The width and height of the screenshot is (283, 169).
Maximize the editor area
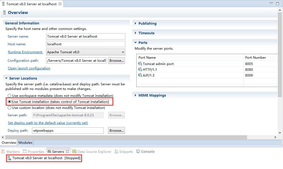(278, 4)
